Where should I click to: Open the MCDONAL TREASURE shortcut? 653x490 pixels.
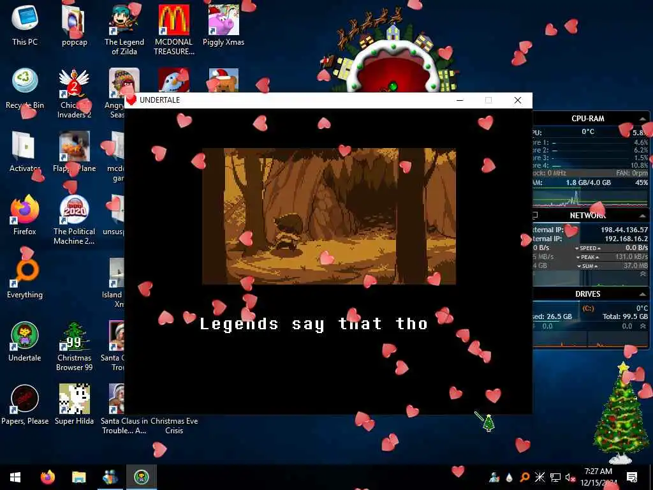tap(173, 29)
